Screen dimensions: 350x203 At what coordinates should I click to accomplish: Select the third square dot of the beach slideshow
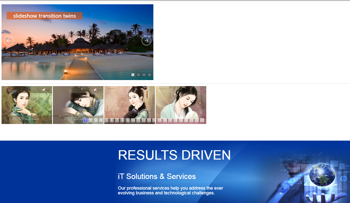tap(144, 75)
